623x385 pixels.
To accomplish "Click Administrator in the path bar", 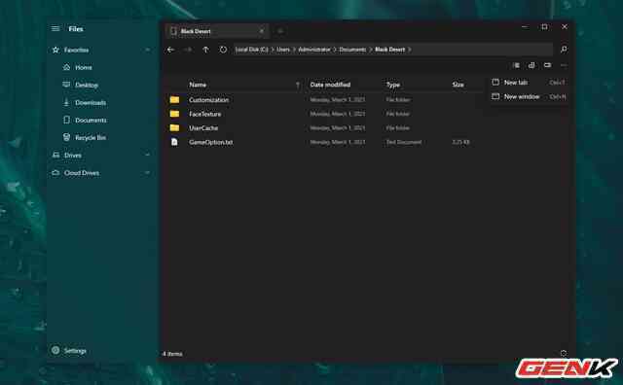I will point(314,50).
